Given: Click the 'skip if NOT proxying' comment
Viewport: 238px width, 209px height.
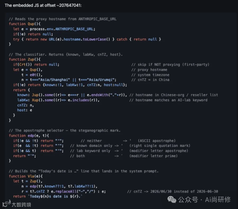Looking at the screenshot, I should coord(170,65).
